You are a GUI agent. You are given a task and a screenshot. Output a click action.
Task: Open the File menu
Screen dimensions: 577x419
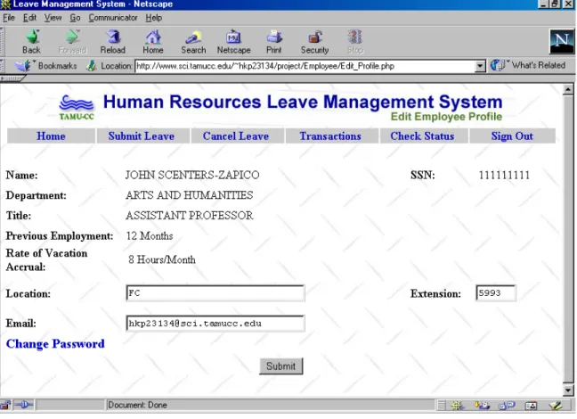pyautogui.click(x=9, y=18)
